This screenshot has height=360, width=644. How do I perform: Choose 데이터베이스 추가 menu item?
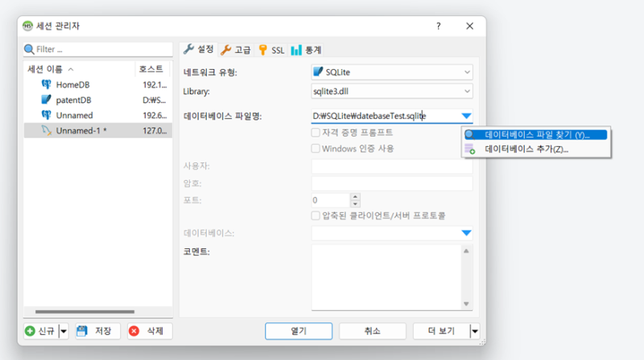click(535, 149)
